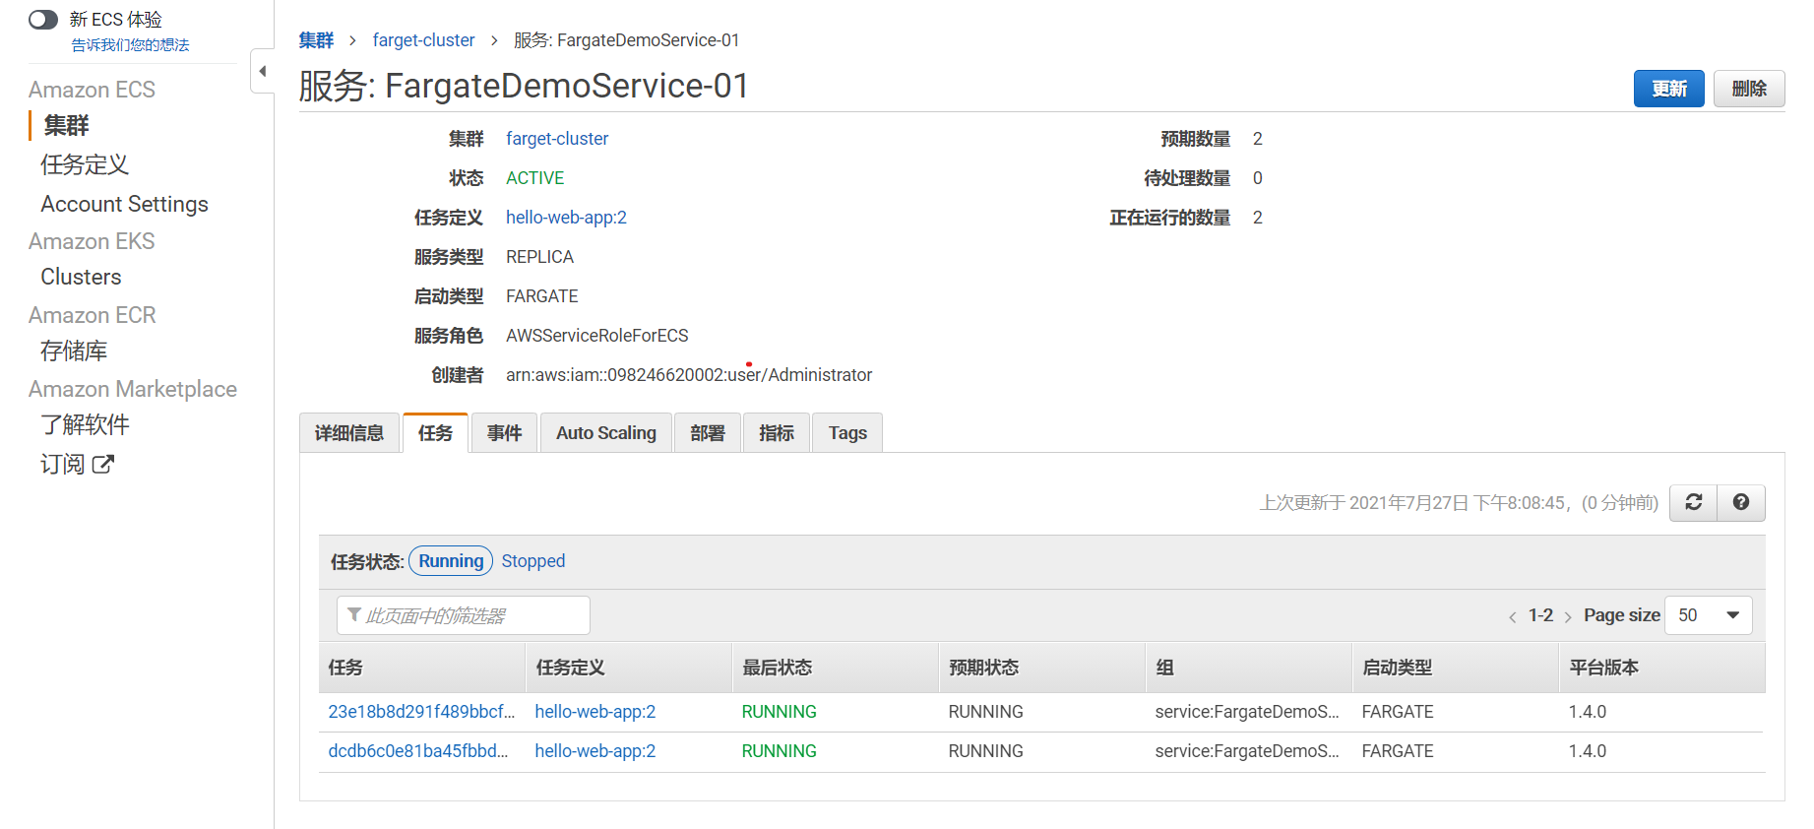Go to previous page arrow
The width and height of the screenshot is (1814, 829).
coord(1513,617)
